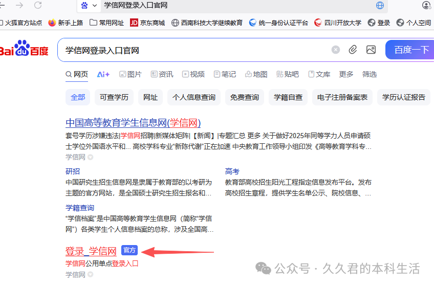This screenshot has height=286, width=434.
Task: Click badge next to bottom 学信网 source
Action: tap(91, 275)
